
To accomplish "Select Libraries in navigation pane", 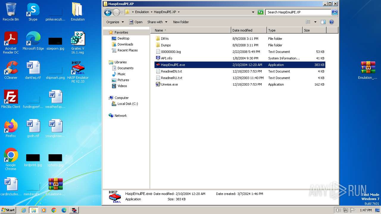I will click(121, 62).
